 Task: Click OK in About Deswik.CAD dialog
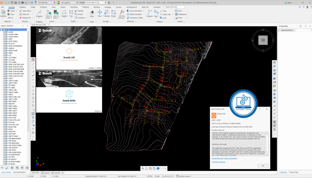click(x=263, y=166)
